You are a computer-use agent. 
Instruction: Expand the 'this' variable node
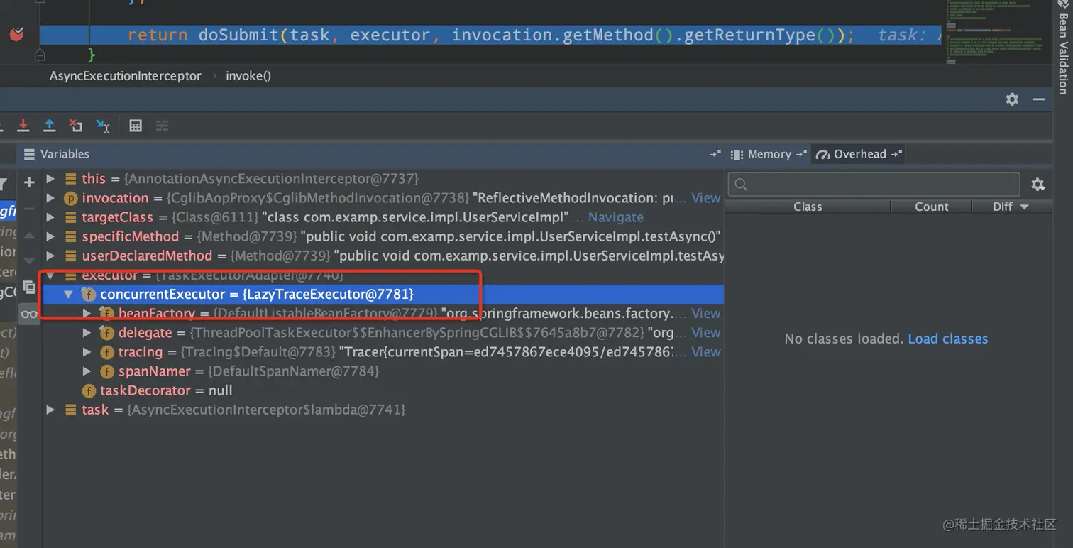(x=50, y=179)
